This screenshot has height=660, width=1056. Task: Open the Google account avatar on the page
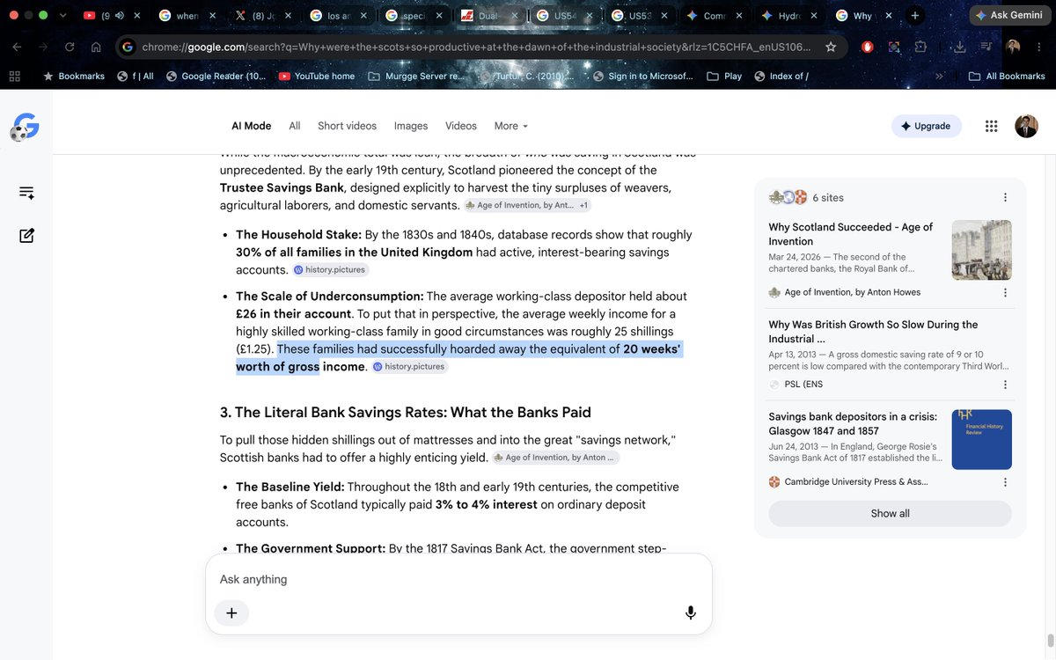(1026, 126)
